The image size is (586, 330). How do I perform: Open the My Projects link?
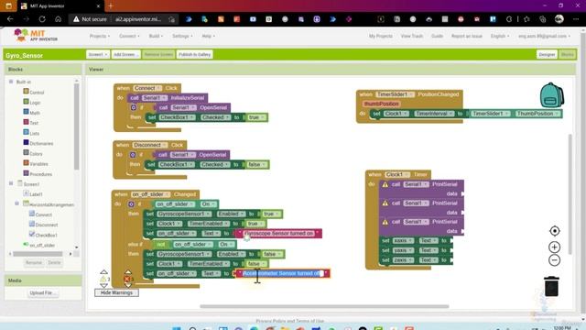(x=381, y=37)
